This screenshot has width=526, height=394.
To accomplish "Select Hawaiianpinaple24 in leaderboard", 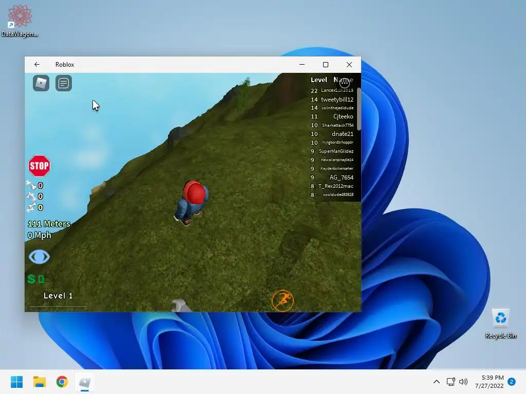I will [337, 160].
